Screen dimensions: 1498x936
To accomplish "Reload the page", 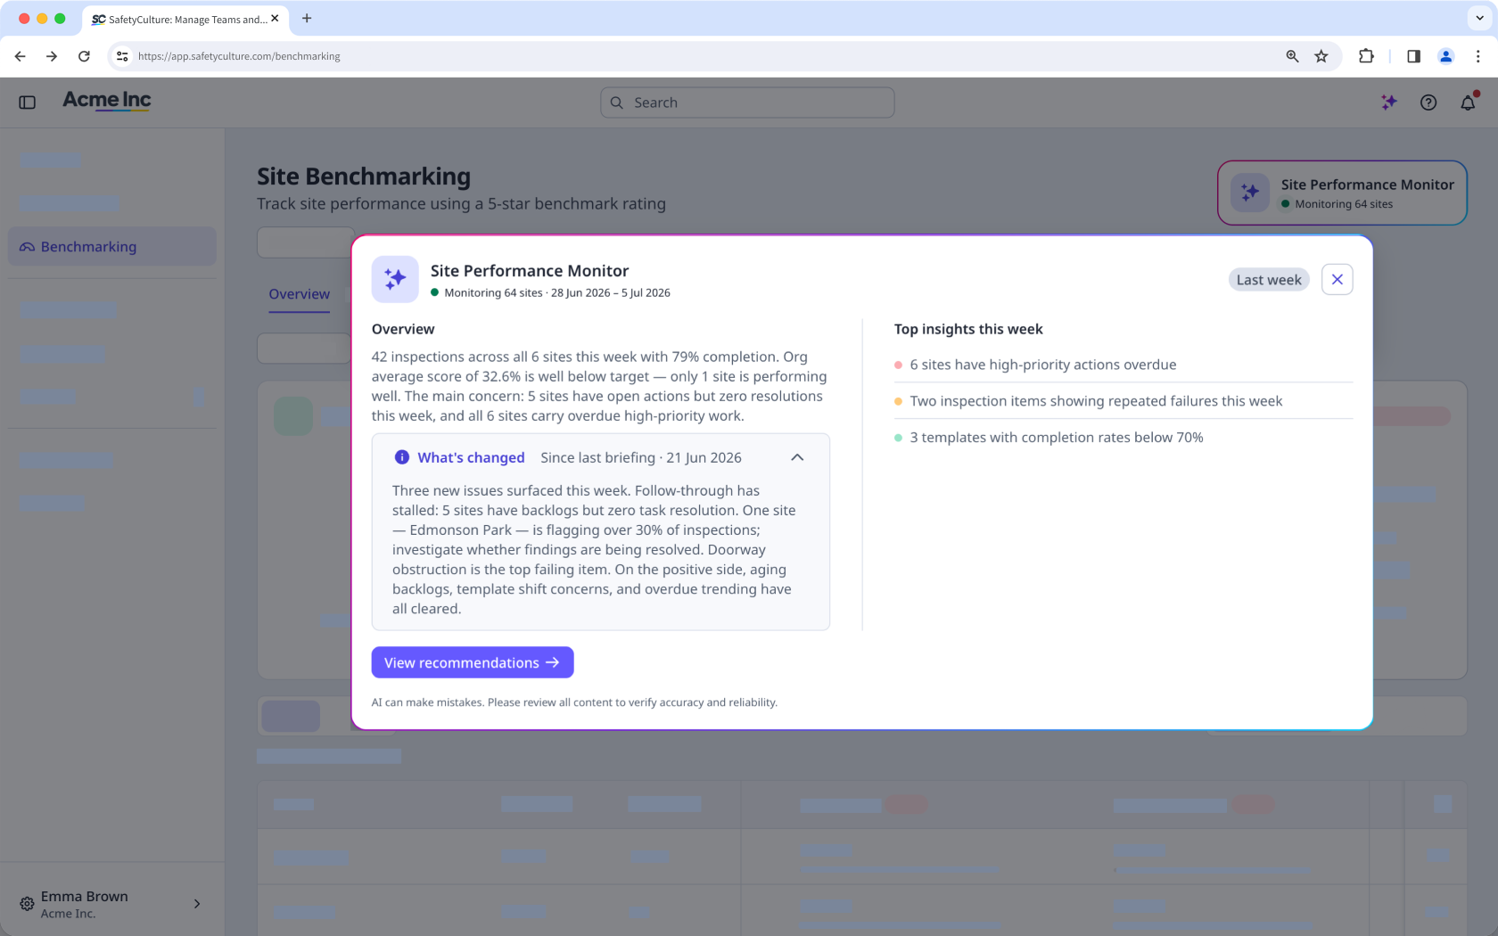I will pos(84,56).
